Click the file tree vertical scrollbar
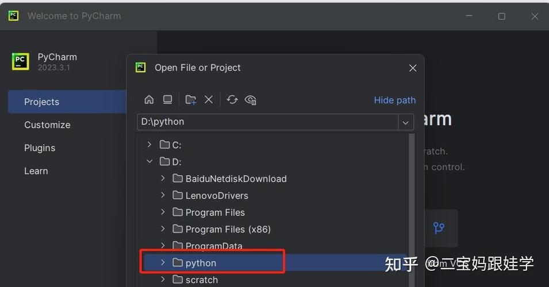Image resolution: width=549 pixels, height=287 pixels. click(412, 210)
